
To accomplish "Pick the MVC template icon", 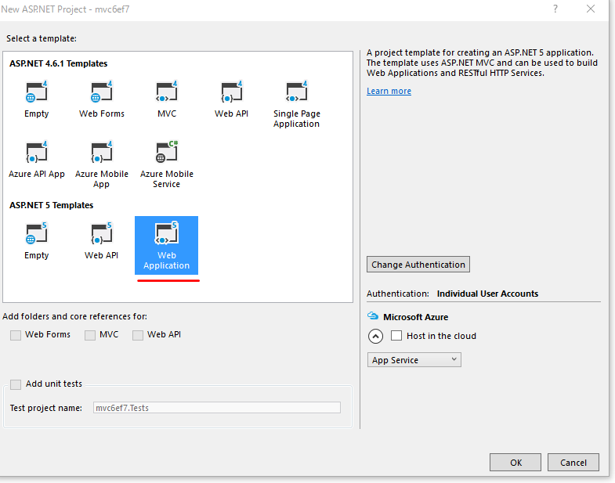I will [167, 92].
